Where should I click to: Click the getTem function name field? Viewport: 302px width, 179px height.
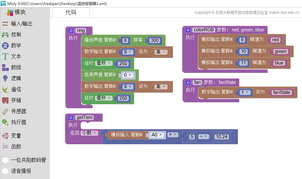pos(84,117)
